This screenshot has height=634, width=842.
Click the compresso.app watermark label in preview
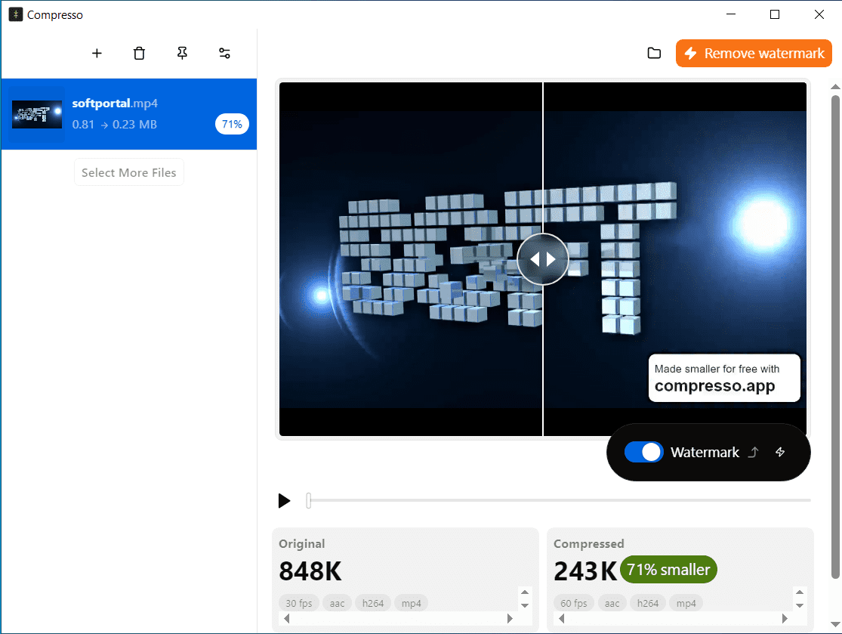click(x=724, y=378)
